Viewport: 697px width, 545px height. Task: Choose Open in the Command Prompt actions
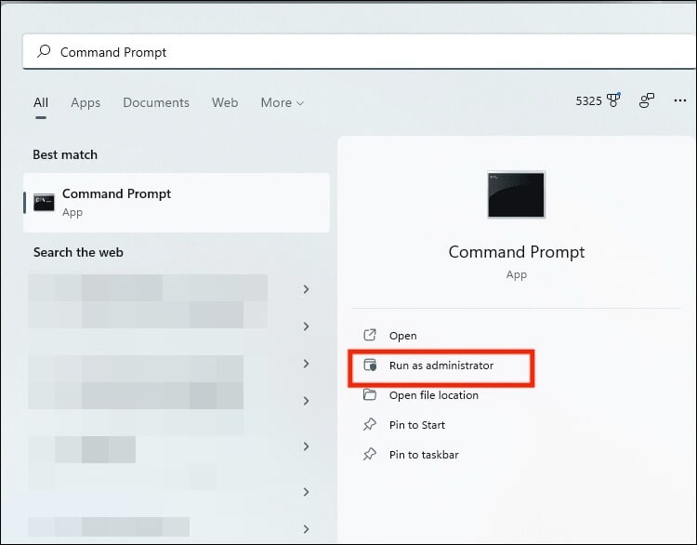tap(402, 336)
